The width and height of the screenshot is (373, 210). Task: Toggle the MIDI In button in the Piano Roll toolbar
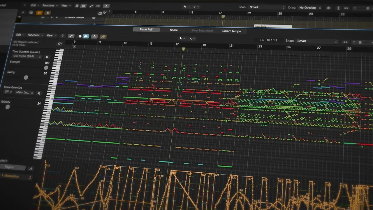(80, 36)
